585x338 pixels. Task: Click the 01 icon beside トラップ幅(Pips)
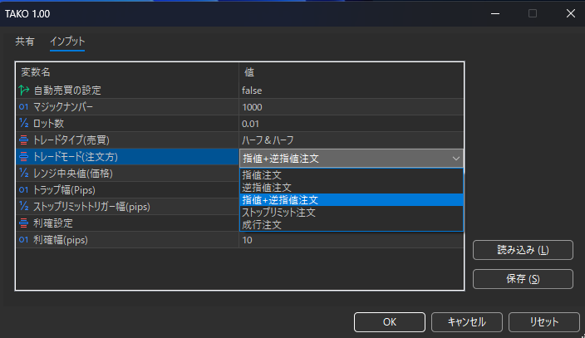pyautogui.click(x=23, y=190)
